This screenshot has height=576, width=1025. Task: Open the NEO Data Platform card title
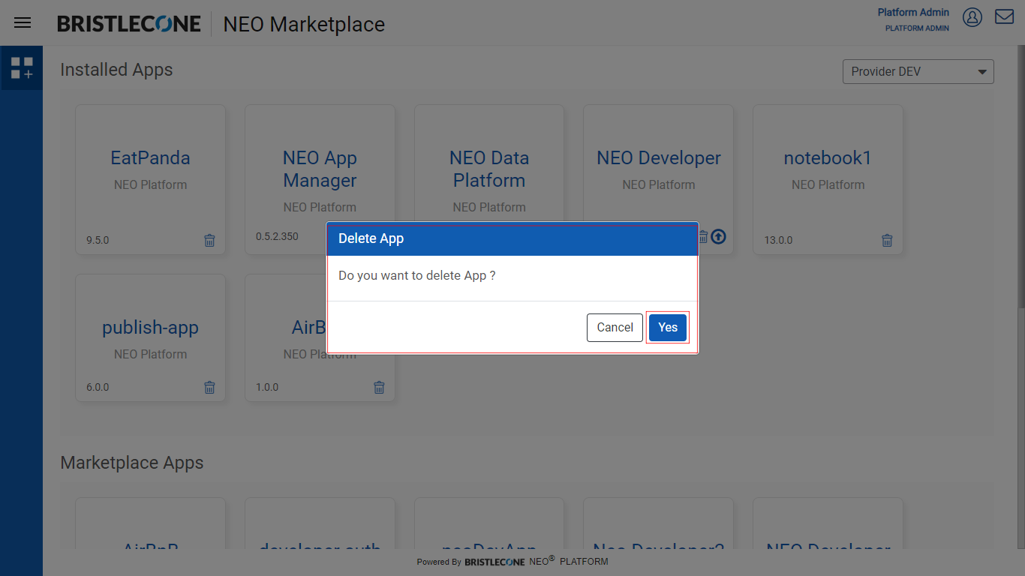coord(489,169)
